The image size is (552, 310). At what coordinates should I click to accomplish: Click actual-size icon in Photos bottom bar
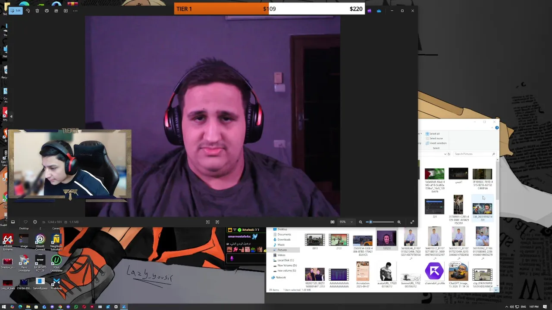point(217,222)
